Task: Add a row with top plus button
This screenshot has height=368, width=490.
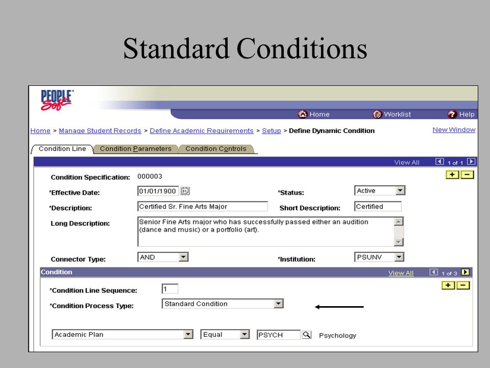Action: tap(452, 175)
